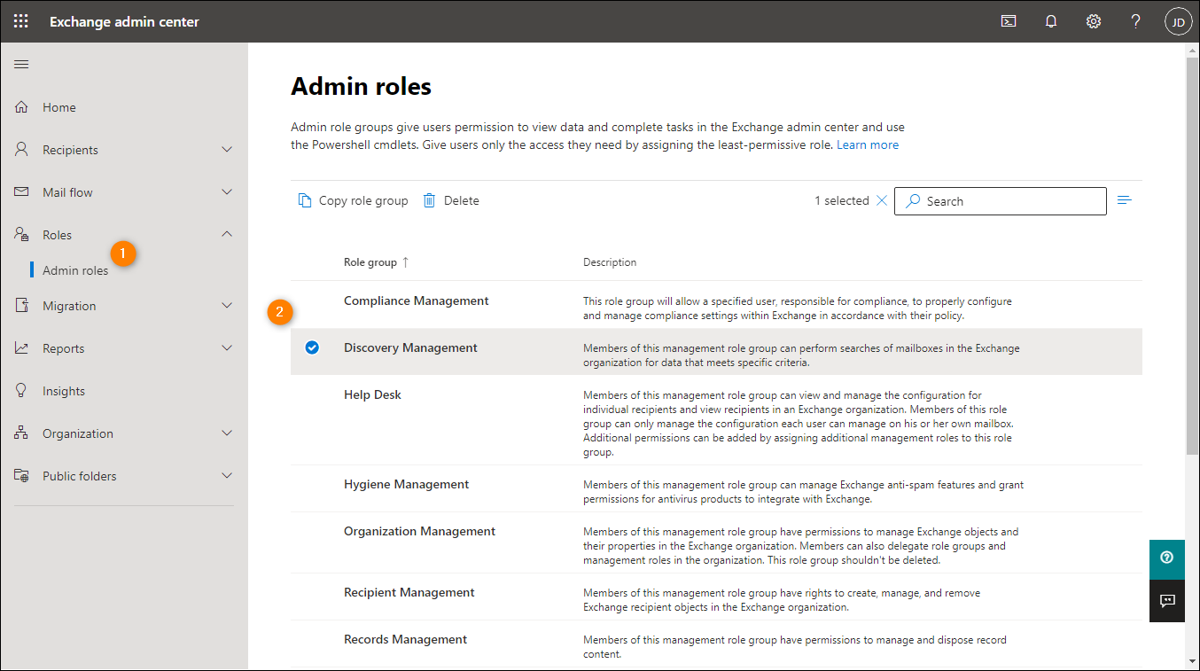Expand the Public folders chevron

227,476
